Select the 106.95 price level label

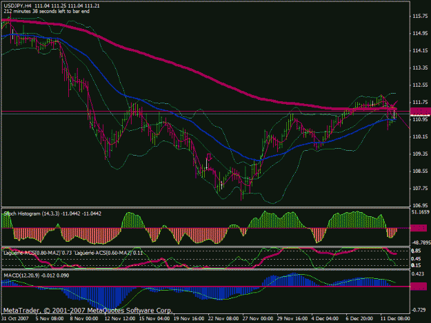point(420,205)
